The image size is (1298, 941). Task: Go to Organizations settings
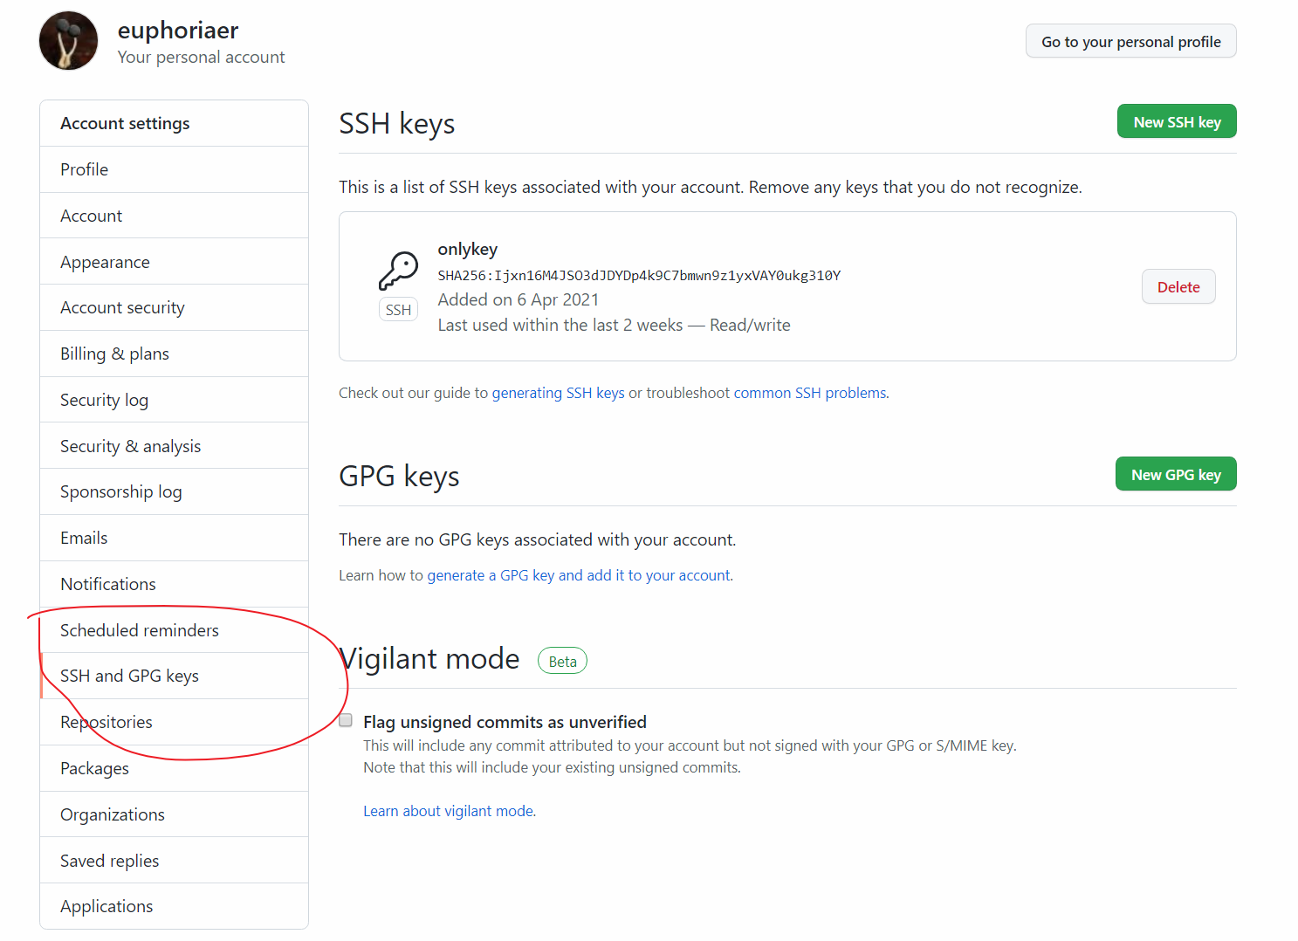click(x=174, y=814)
